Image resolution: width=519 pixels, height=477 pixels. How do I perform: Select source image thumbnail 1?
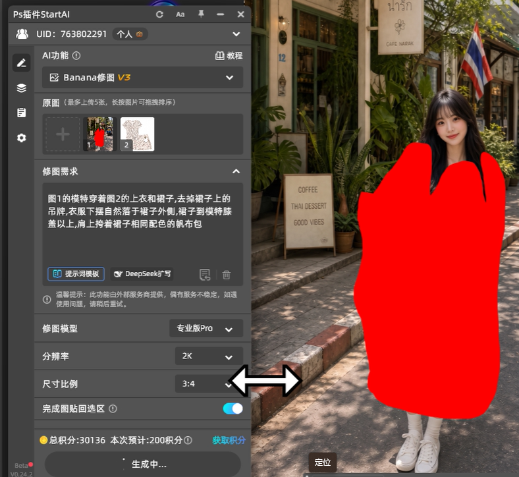click(99, 134)
